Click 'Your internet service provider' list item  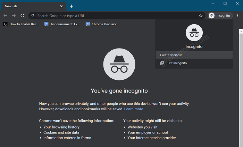click(x=152, y=138)
